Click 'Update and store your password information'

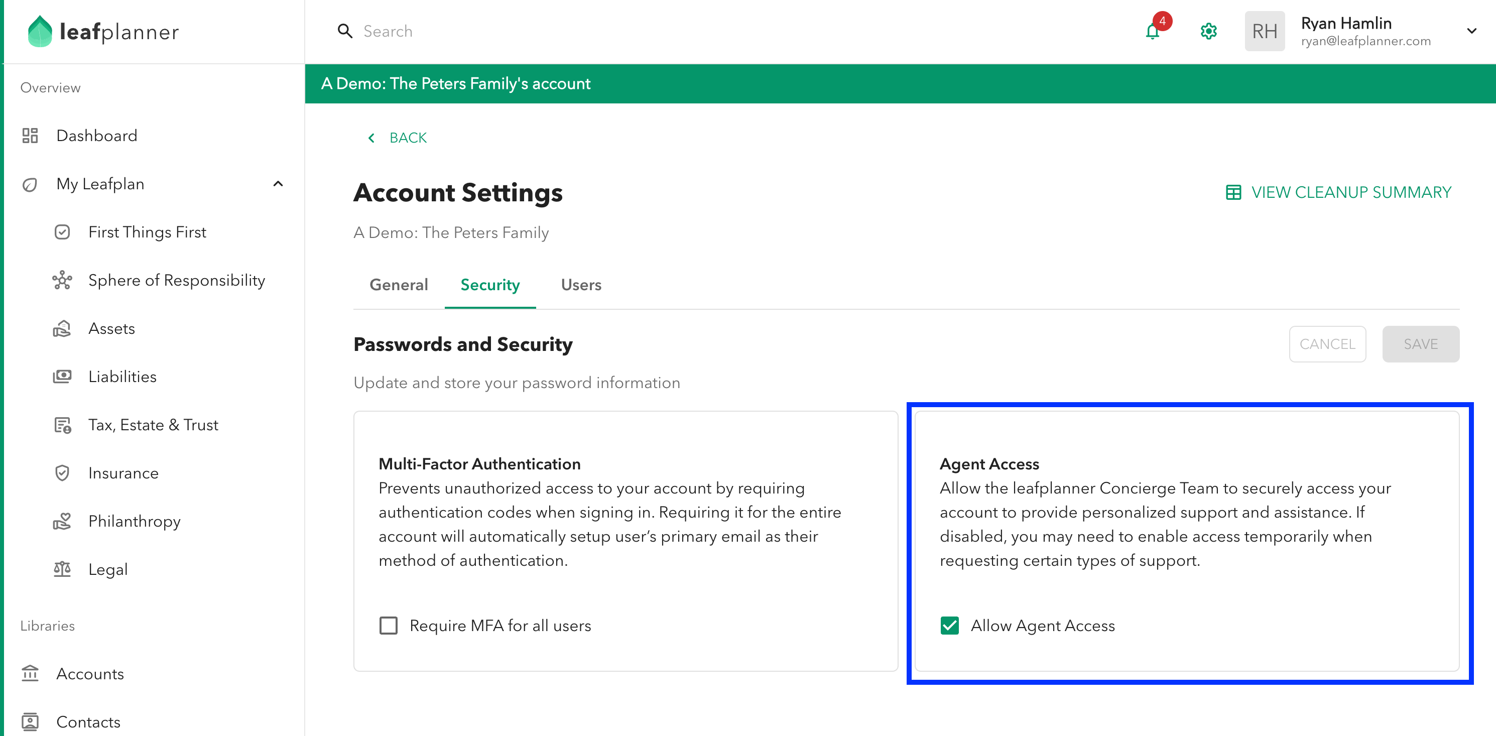tap(517, 383)
